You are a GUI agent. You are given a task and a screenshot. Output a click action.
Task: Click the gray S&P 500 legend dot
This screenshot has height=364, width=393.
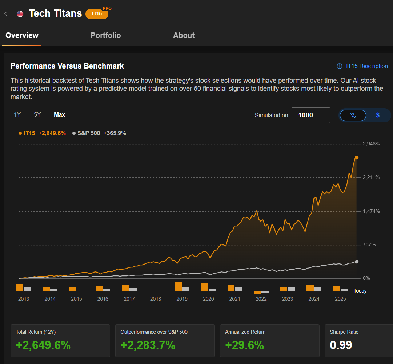(x=74, y=133)
